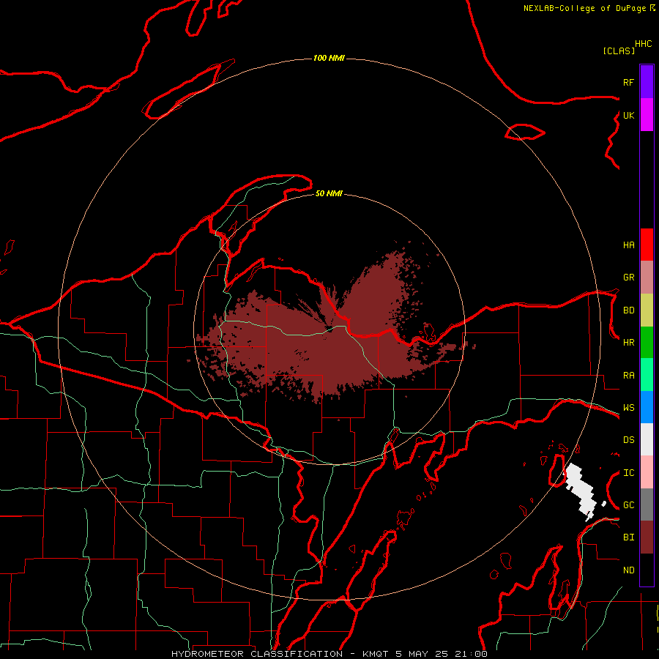Click the HA red legend swatch
659x659 pixels.
coord(647,245)
